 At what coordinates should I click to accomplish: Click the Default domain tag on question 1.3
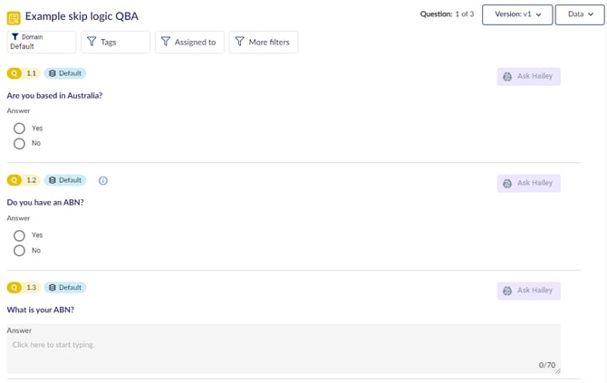(65, 288)
